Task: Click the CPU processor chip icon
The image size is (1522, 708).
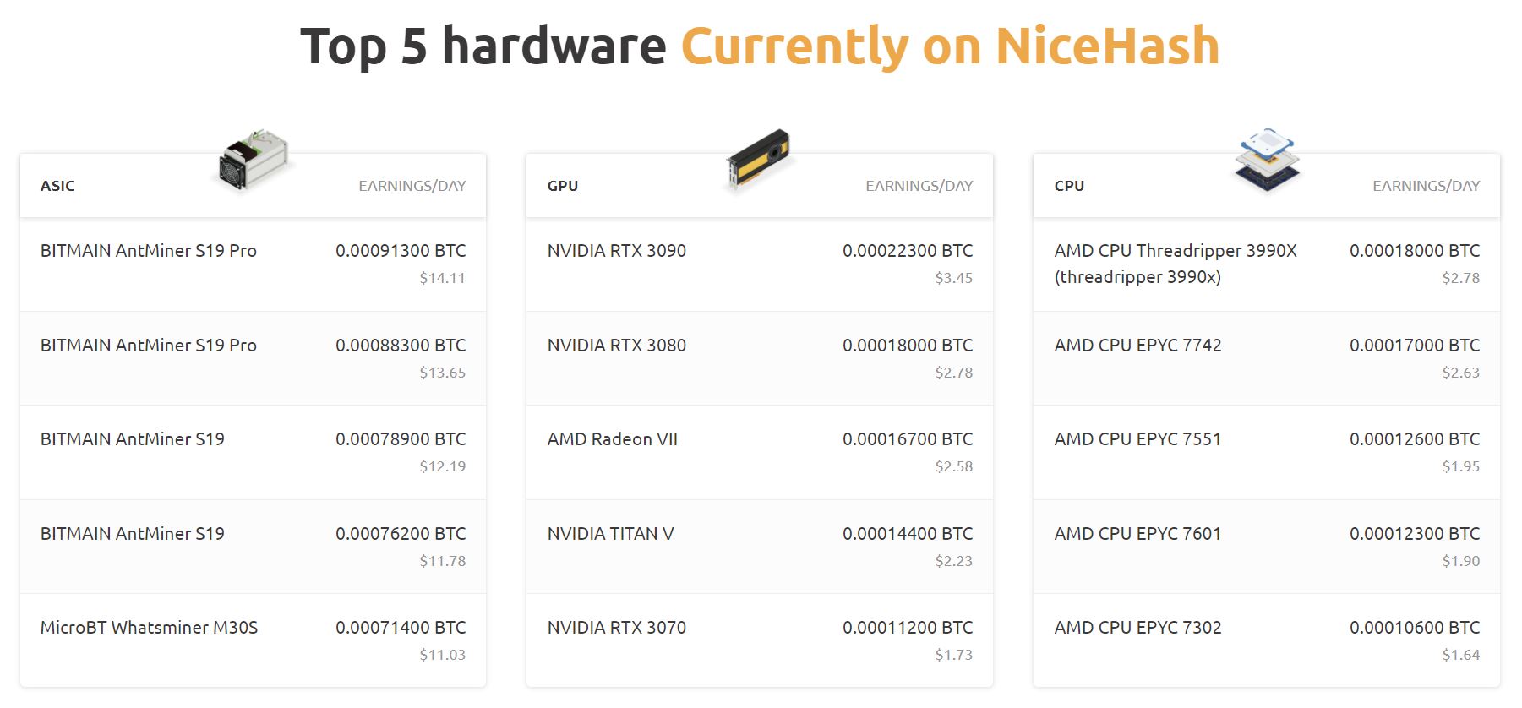Action: (x=1266, y=159)
